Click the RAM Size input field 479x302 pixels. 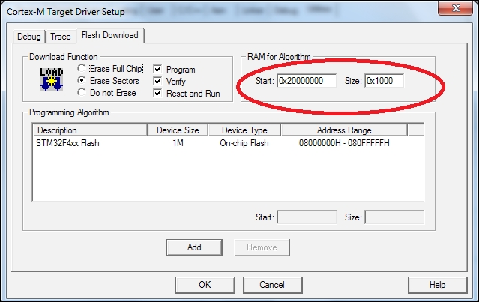(x=384, y=81)
